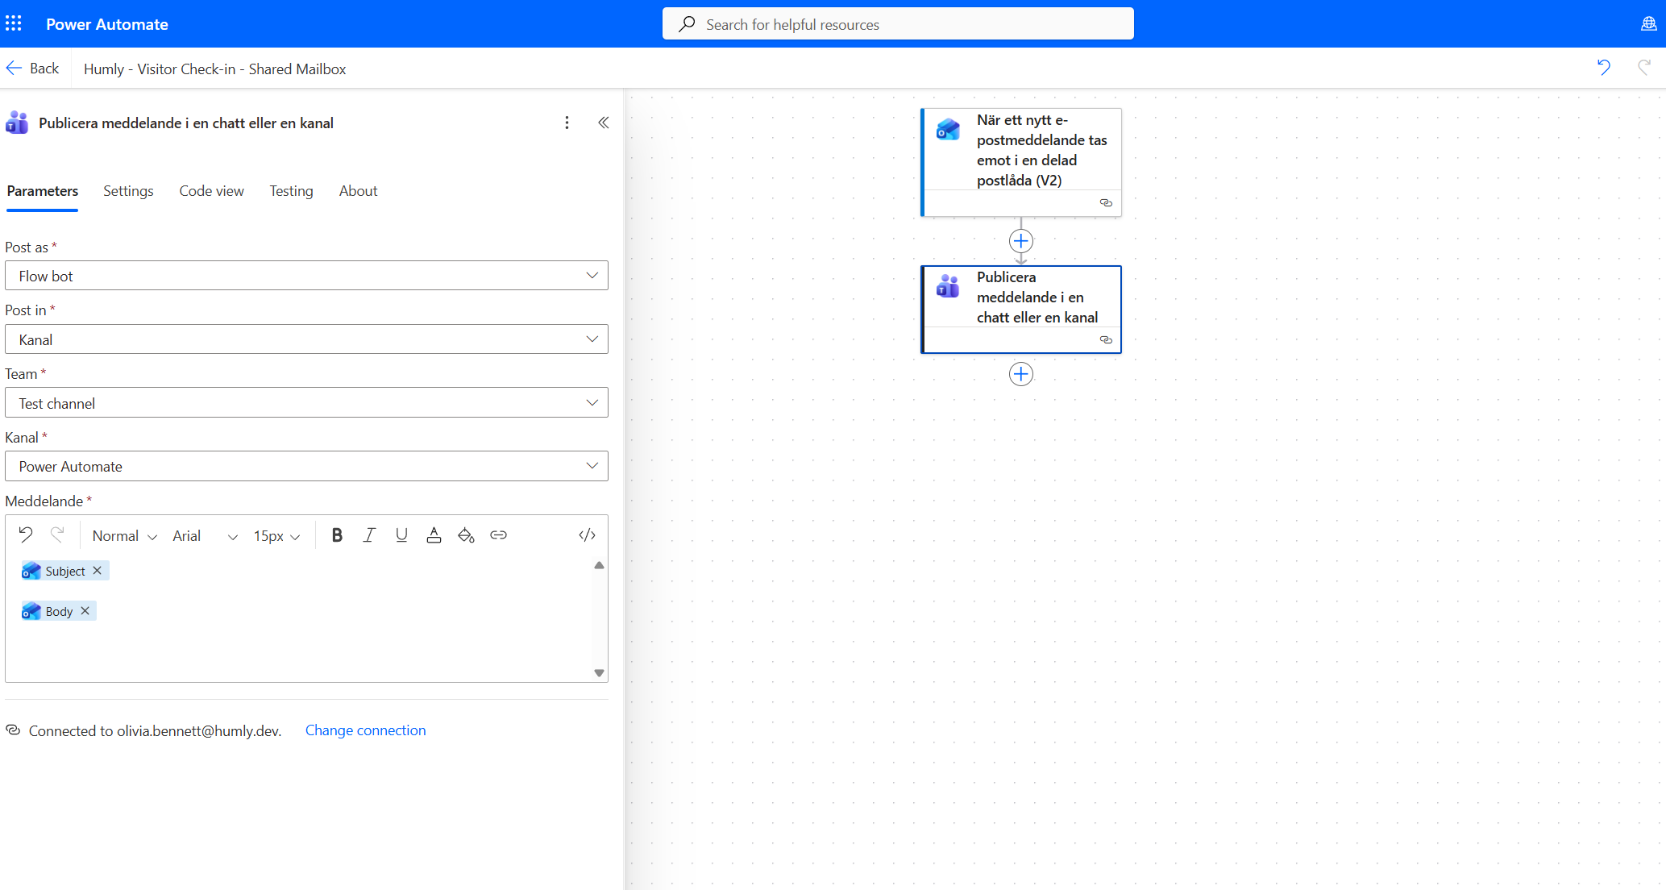Toggle underline in message editor
The height and width of the screenshot is (890, 1666).
point(401,535)
